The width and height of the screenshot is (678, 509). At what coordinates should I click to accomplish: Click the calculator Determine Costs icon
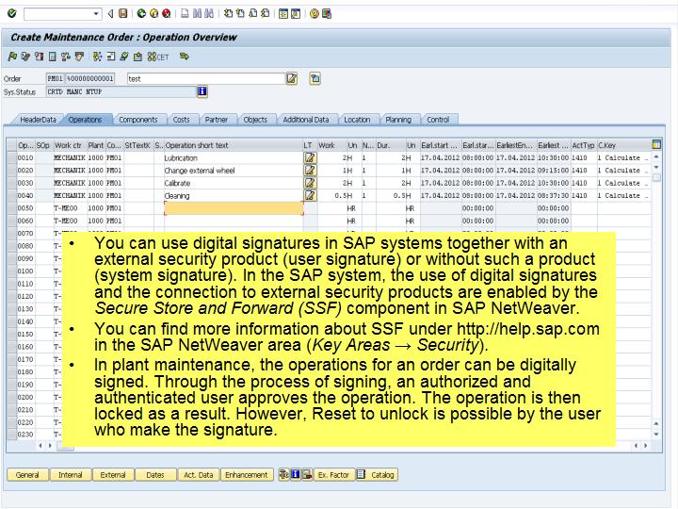tap(53, 57)
